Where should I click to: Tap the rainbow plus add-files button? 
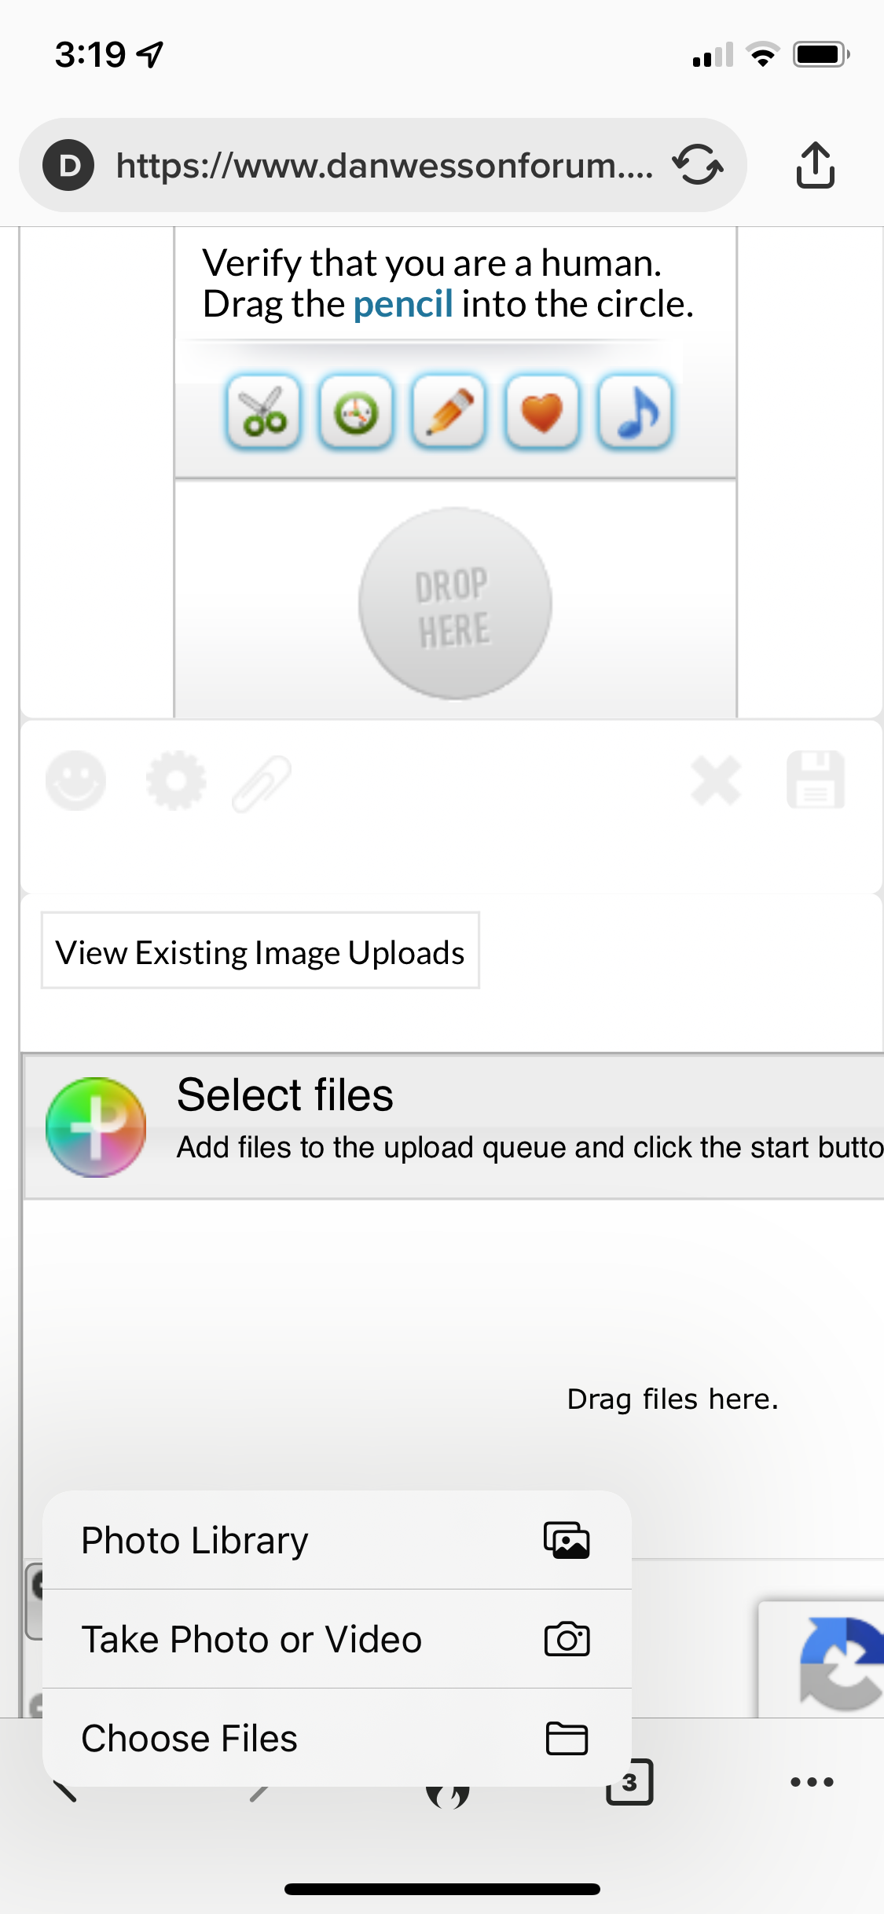(96, 1127)
